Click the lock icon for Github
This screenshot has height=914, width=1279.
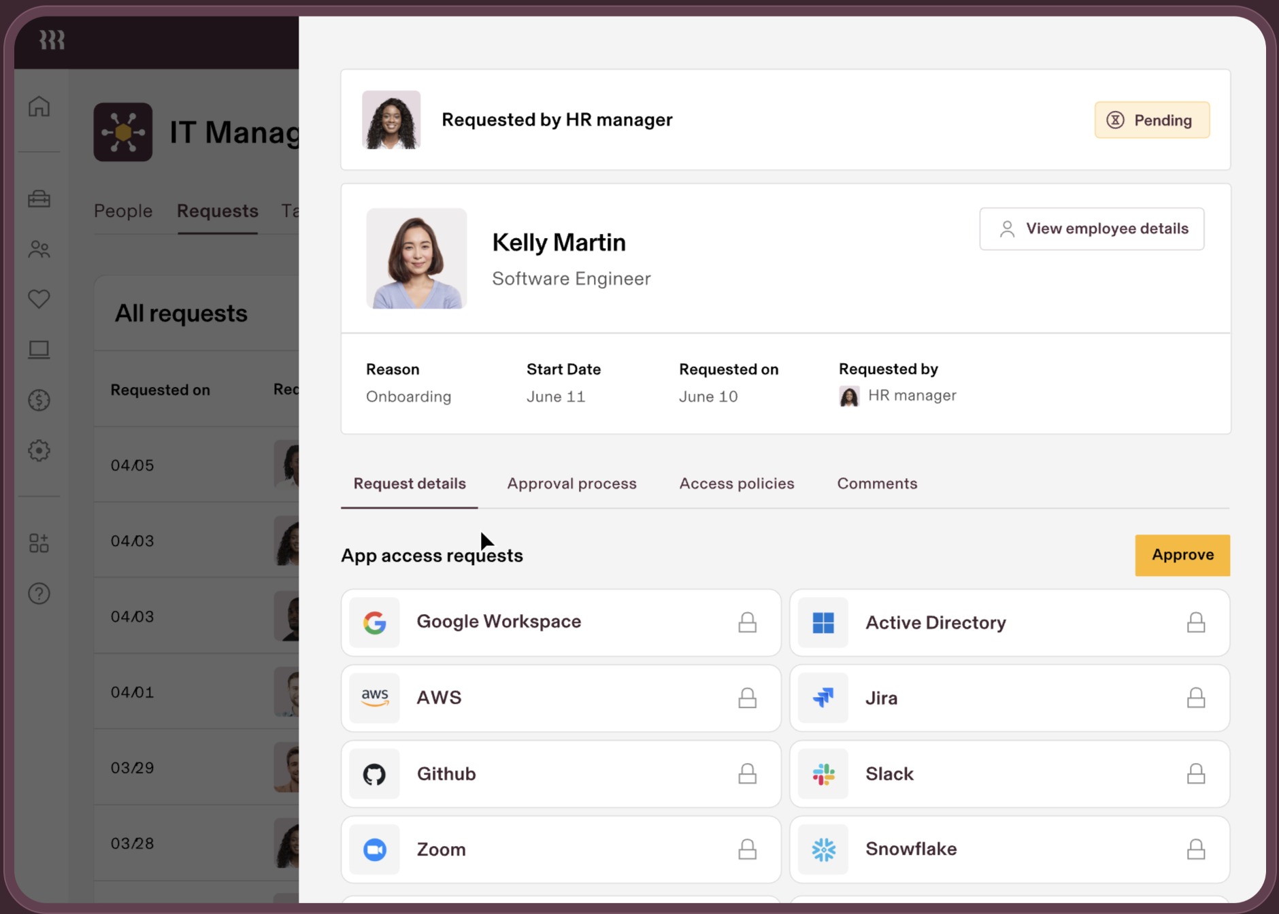(747, 773)
